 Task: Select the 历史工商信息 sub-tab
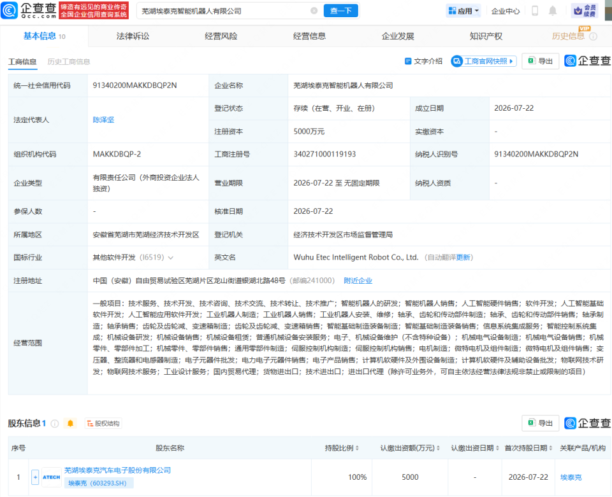pyautogui.click(x=69, y=62)
